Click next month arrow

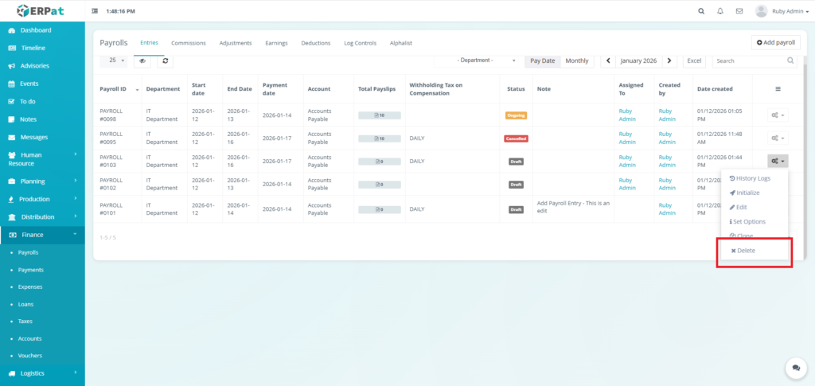click(x=670, y=60)
